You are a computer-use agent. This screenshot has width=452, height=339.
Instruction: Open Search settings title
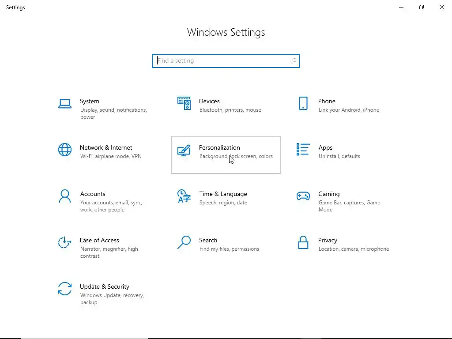(208, 241)
